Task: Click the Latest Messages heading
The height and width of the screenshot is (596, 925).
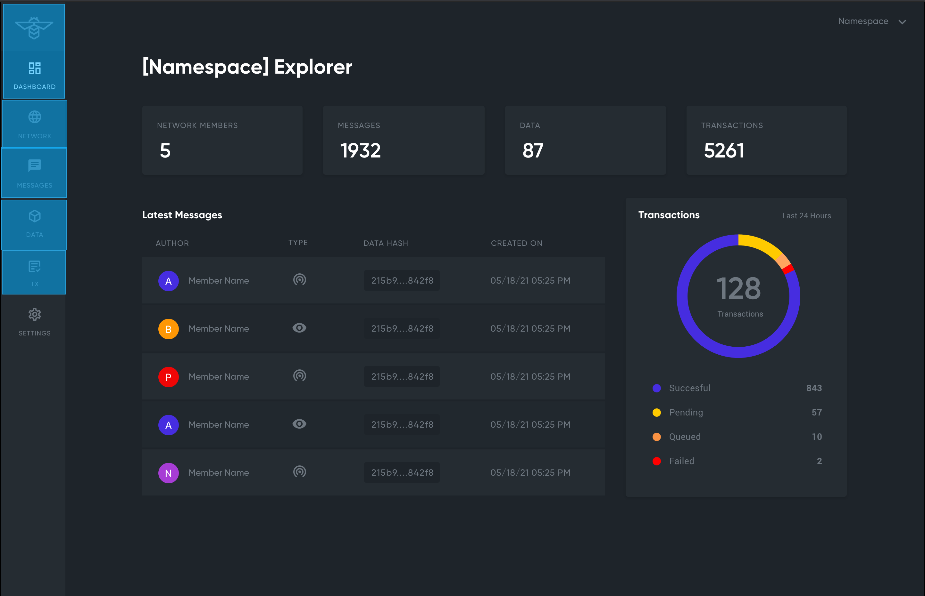Action: coord(182,215)
